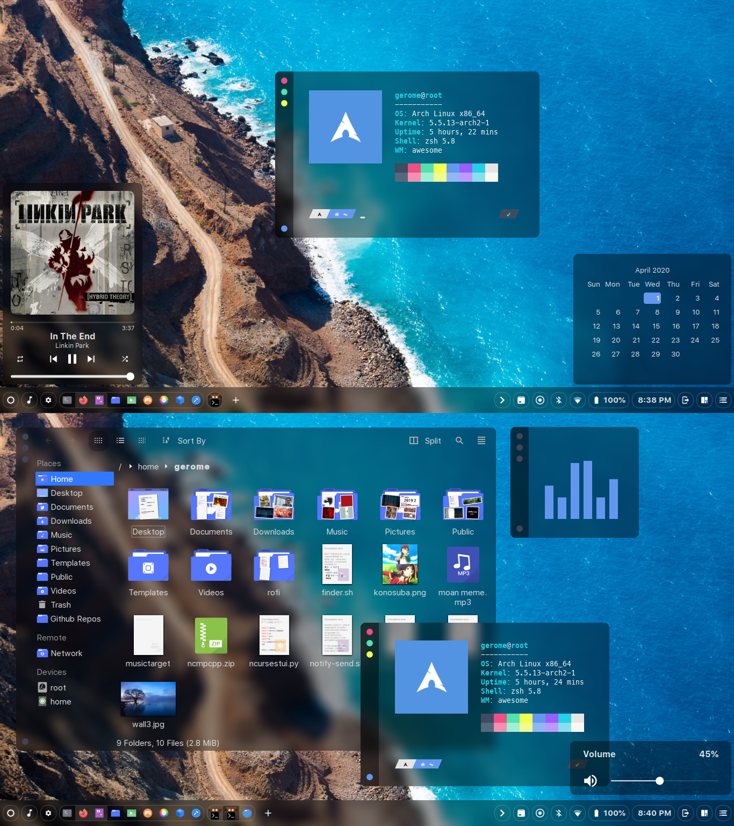Click the Volume popup slider handle
734x826 pixels.
(x=659, y=781)
